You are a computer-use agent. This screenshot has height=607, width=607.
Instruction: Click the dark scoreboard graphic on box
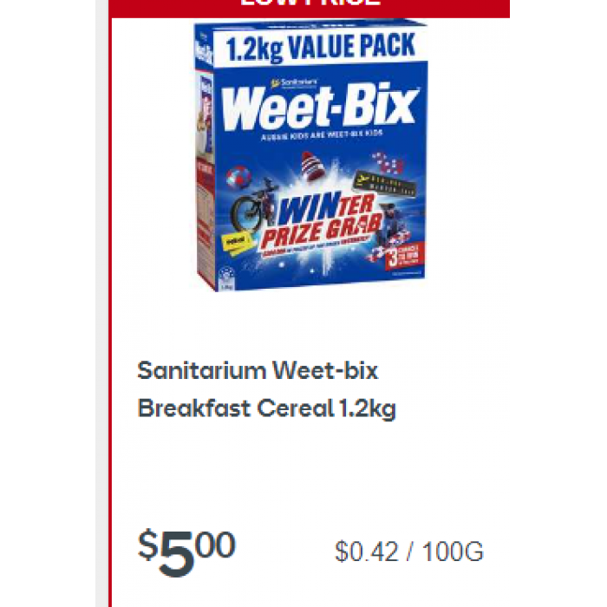point(385,184)
